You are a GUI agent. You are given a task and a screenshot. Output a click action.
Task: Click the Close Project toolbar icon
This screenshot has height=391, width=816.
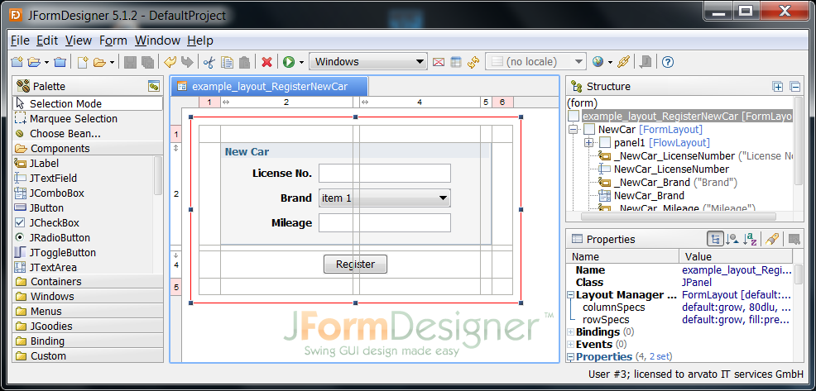(x=60, y=62)
